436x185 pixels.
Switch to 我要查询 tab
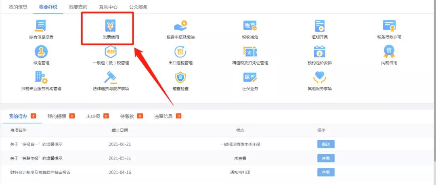coord(78,7)
